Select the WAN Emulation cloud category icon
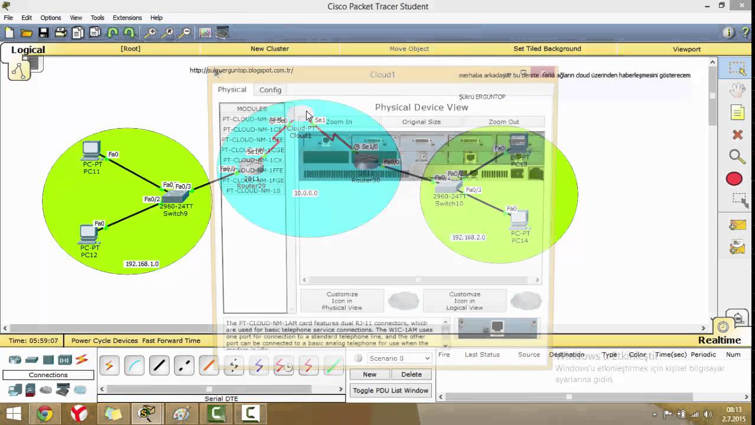The image size is (755, 425). (46, 390)
